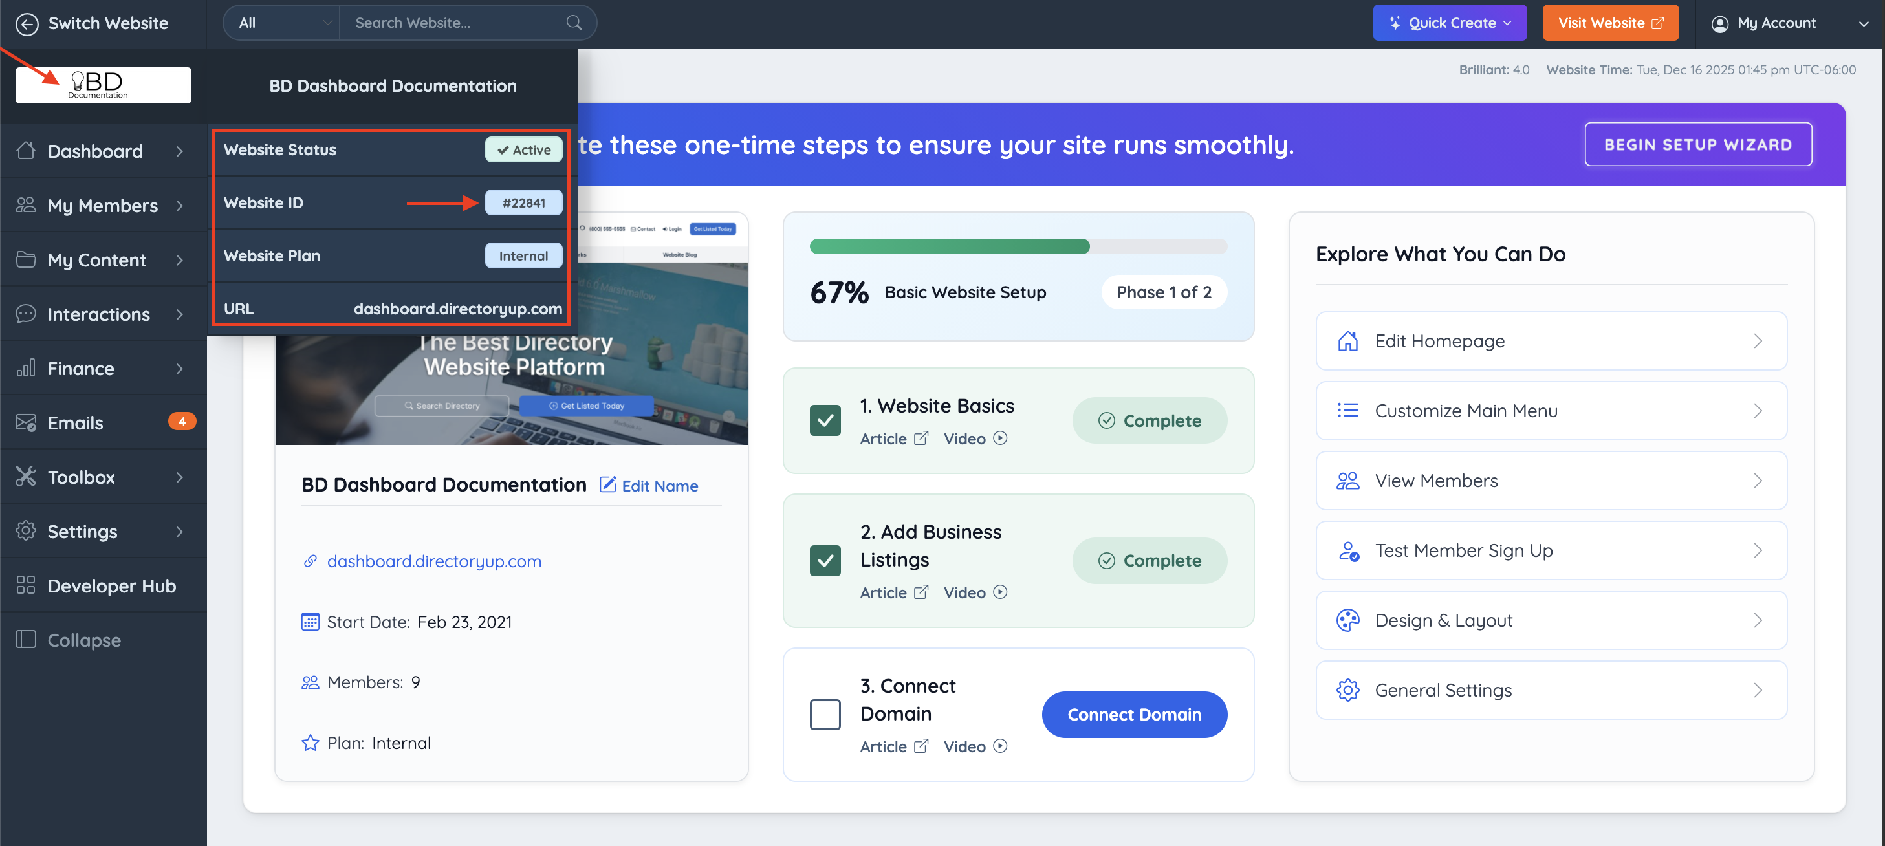Click the Switch Website back arrow icon
1885x846 pixels.
pyautogui.click(x=27, y=23)
